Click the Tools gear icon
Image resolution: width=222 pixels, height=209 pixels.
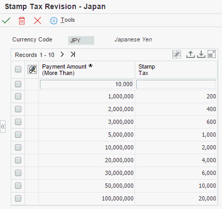[54, 21]
